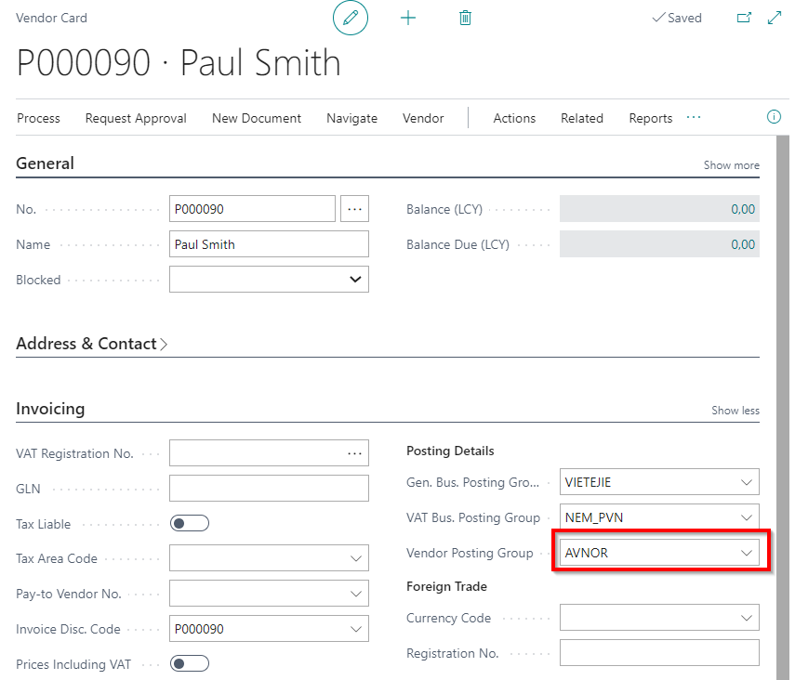
Task: Click the Name input field
Action: click(x=269, y=244)
